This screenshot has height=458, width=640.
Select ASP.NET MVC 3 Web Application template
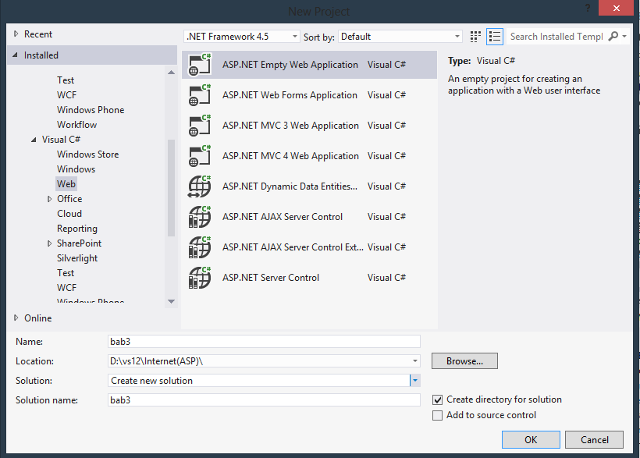309,126
